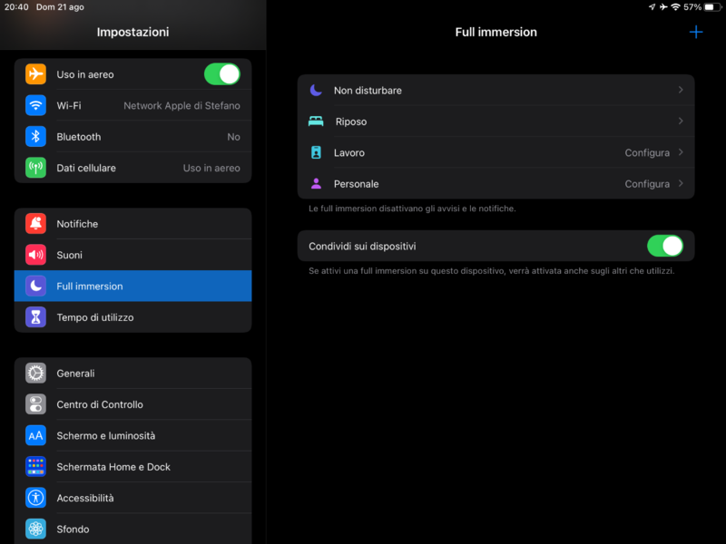This screenshot has width=726, height=544.
Task: Tap the chevron on the Riposo row
Action: pos(681,121)
